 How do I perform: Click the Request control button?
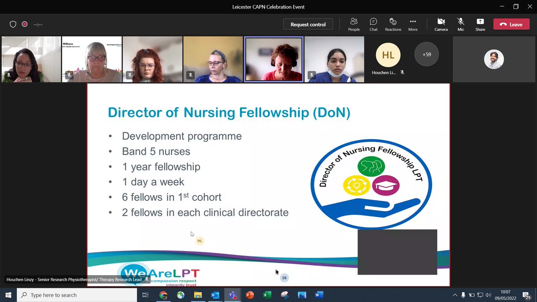[x=308, y=25]
